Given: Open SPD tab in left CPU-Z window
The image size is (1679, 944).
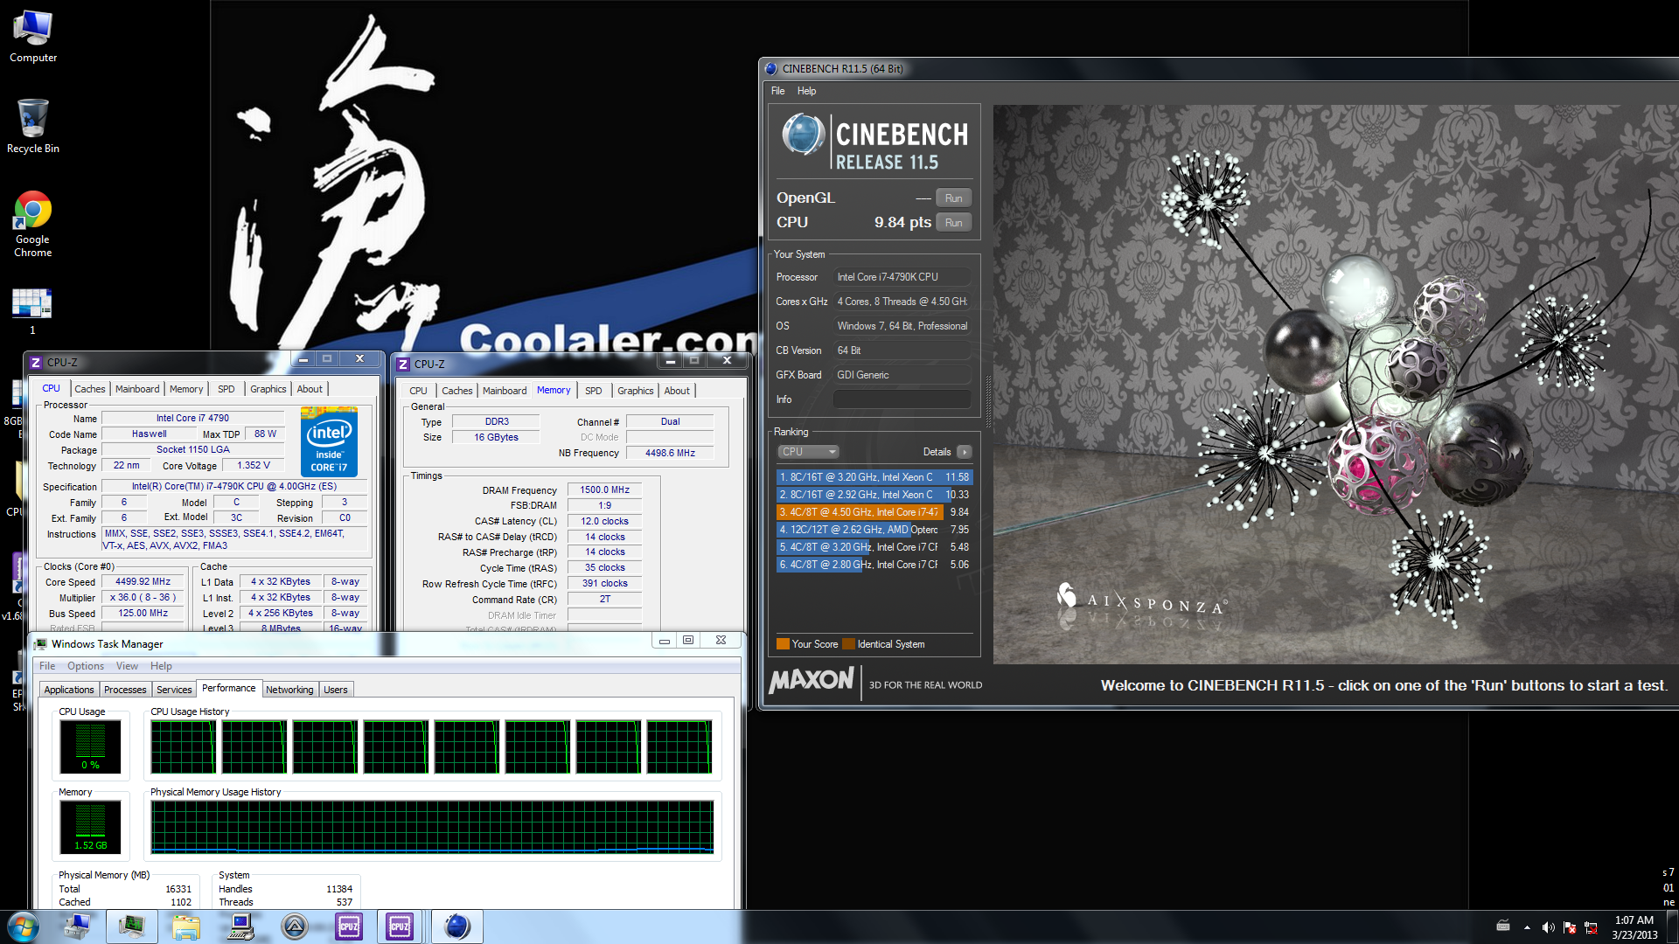Looking at the screenshot, I should coord(226,389).
